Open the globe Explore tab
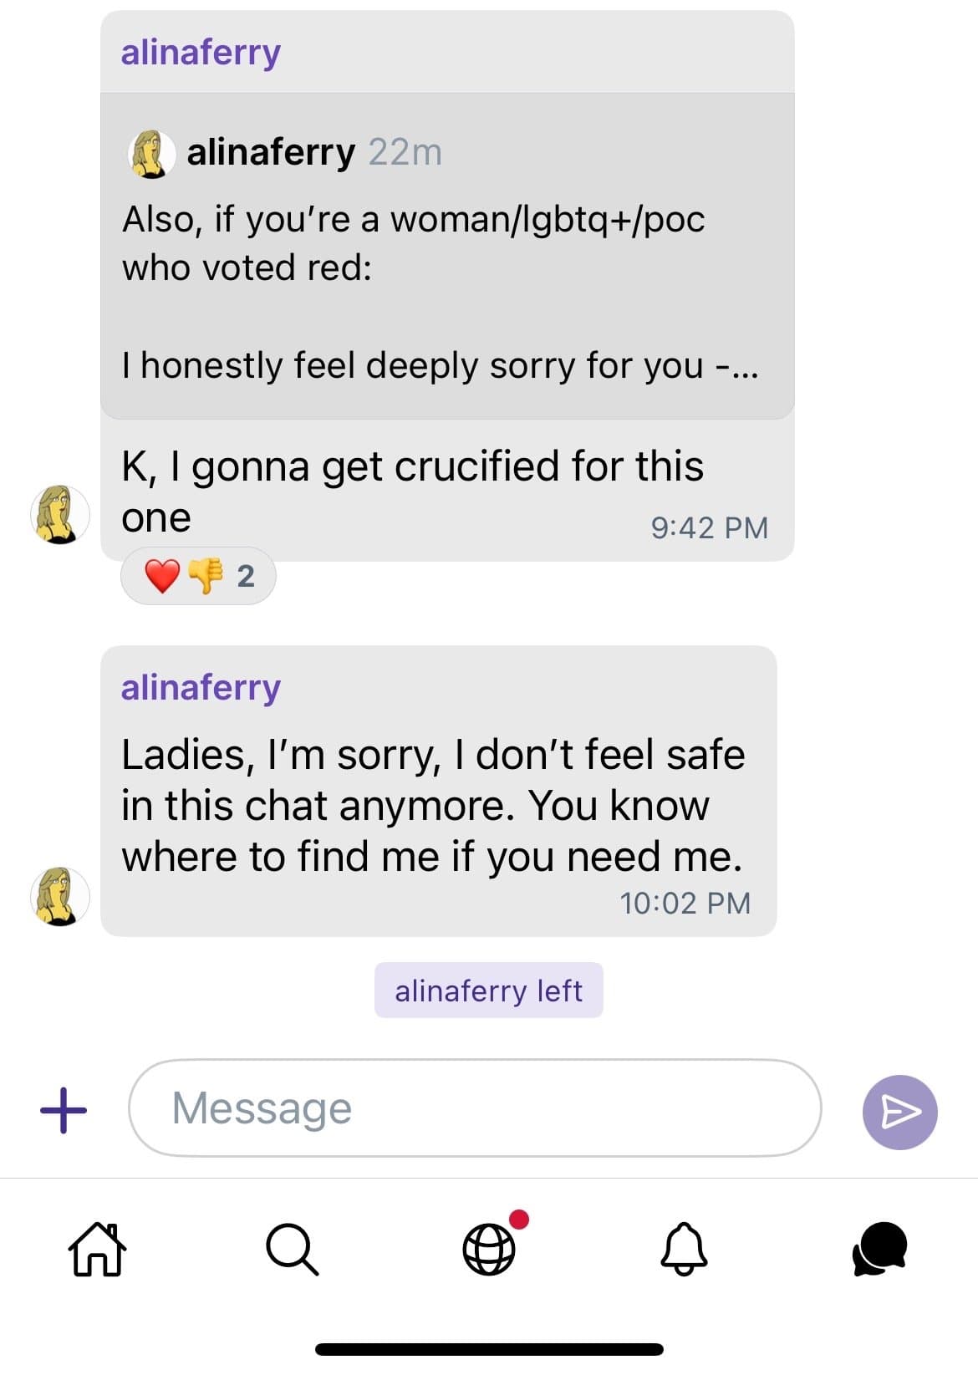The width and height of the screenshot is (978, 1375). (x=490, y=1249)
